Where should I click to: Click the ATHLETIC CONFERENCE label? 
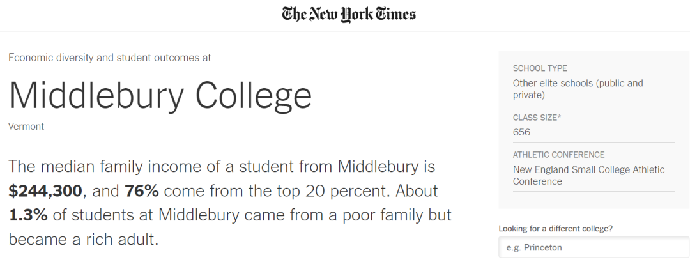pyautogui.click(x=558, y=155)
